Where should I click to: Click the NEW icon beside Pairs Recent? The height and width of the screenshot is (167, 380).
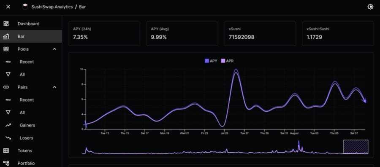tap(8, 100)
